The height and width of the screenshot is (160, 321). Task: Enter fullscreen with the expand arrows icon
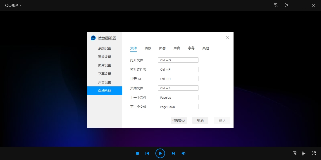[x=314, y=153]
